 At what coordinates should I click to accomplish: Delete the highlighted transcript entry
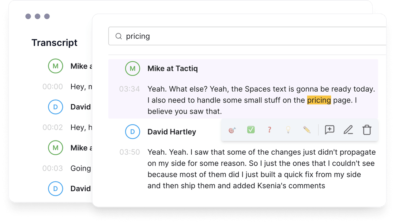coord(367,130)
